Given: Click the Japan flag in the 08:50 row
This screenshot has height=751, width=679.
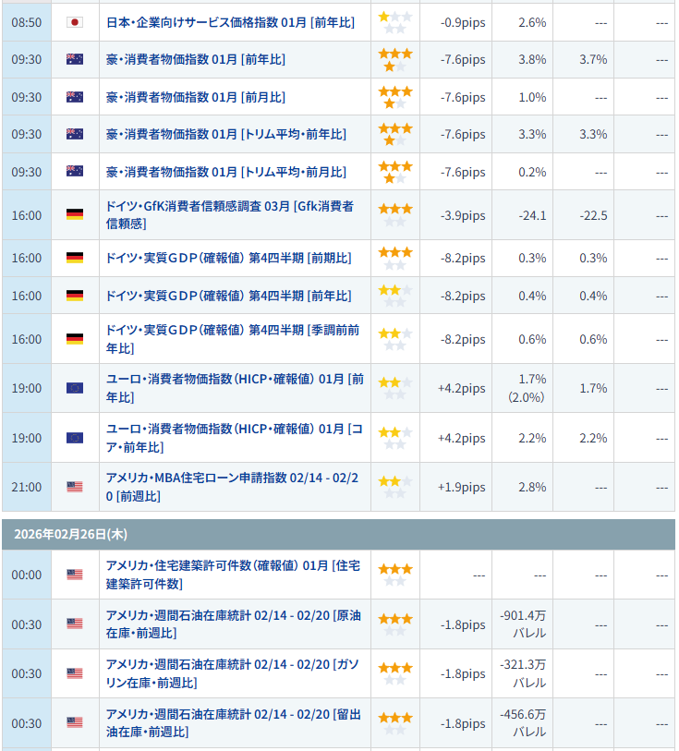Looking at the screenshot, I should [x=75, y=21].
